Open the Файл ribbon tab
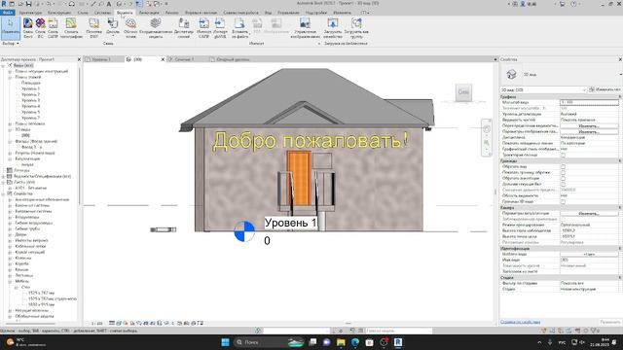Image resolution: width=623 pixels, height=350 pixels. [7, 13]
